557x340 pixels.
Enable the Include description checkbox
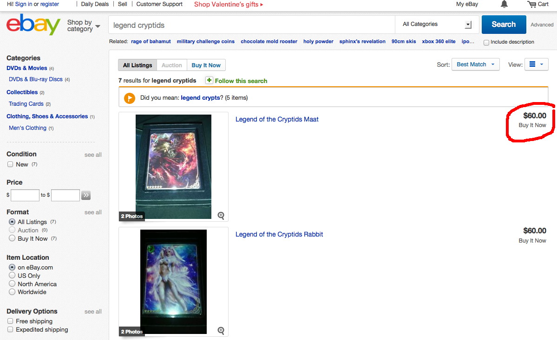point(486,42)
